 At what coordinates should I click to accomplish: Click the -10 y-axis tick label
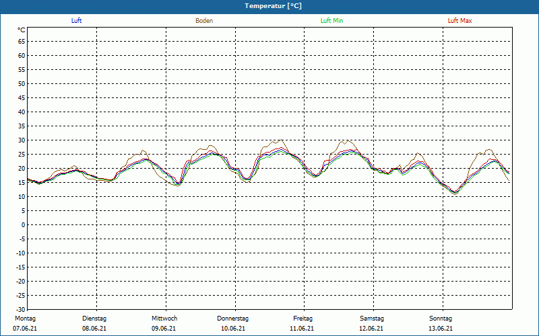[22, 253]
